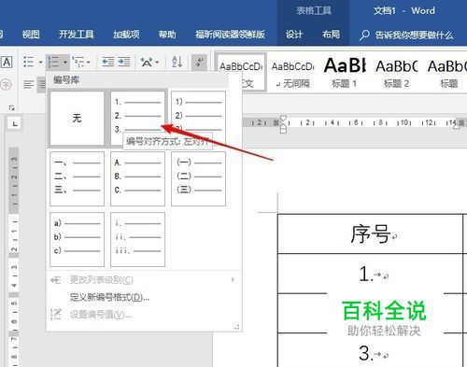
Task: Click the 设置编号值 icon
Action: click(x=56, y=315)
